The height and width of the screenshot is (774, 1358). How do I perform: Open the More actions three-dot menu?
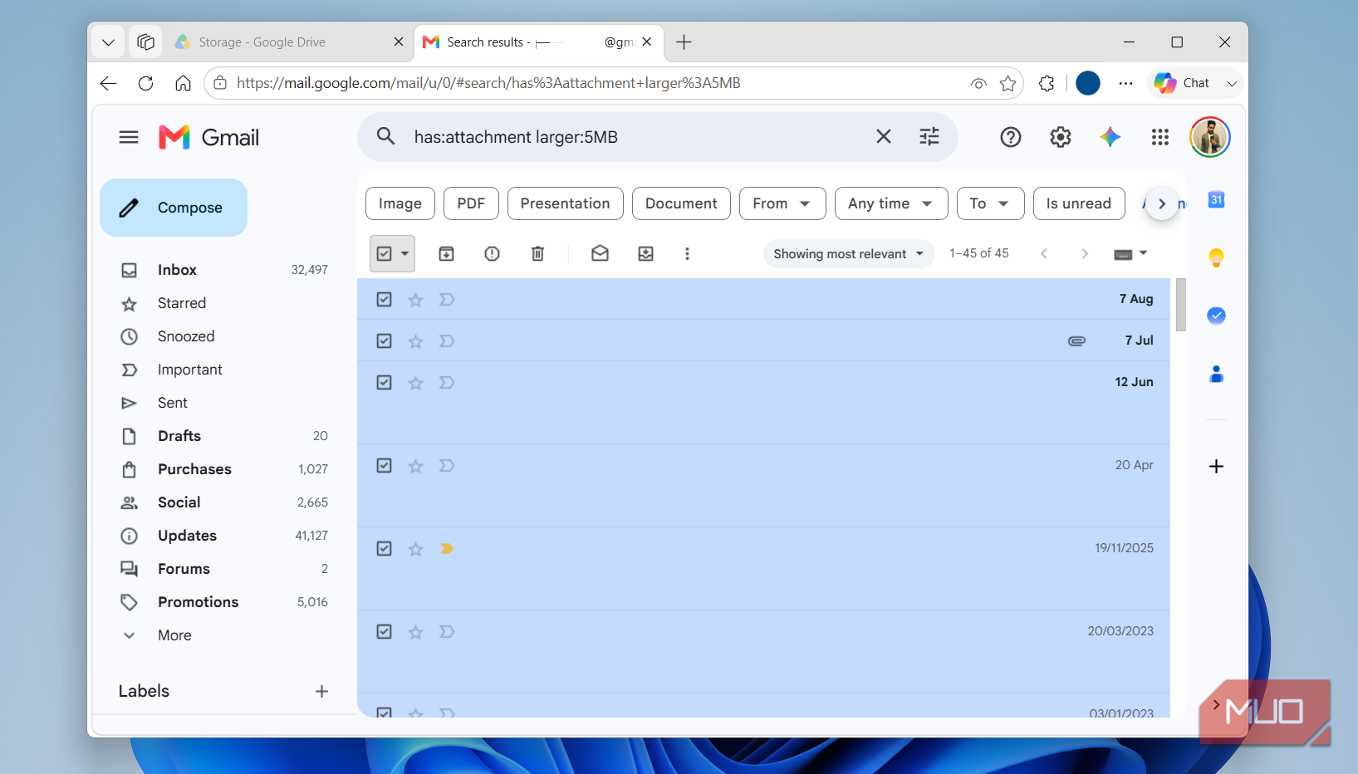(x=687, y=254)
